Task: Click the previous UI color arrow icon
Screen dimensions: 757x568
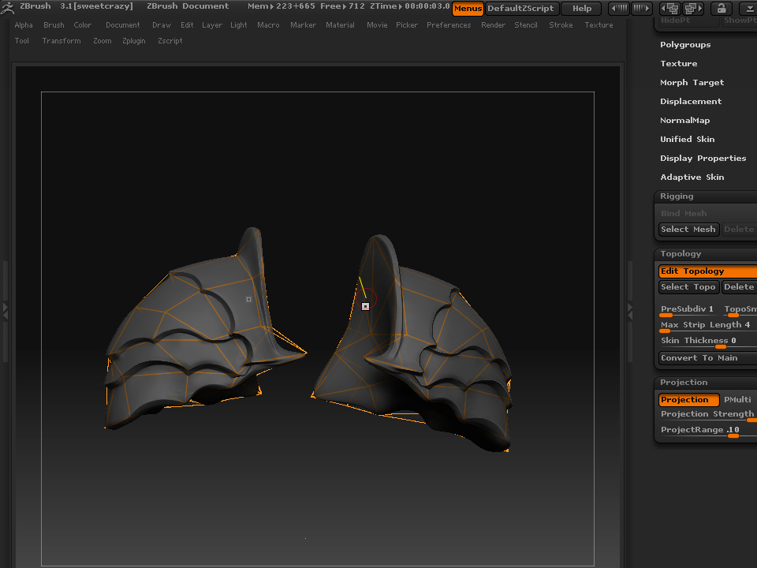Action: point(620,8)
